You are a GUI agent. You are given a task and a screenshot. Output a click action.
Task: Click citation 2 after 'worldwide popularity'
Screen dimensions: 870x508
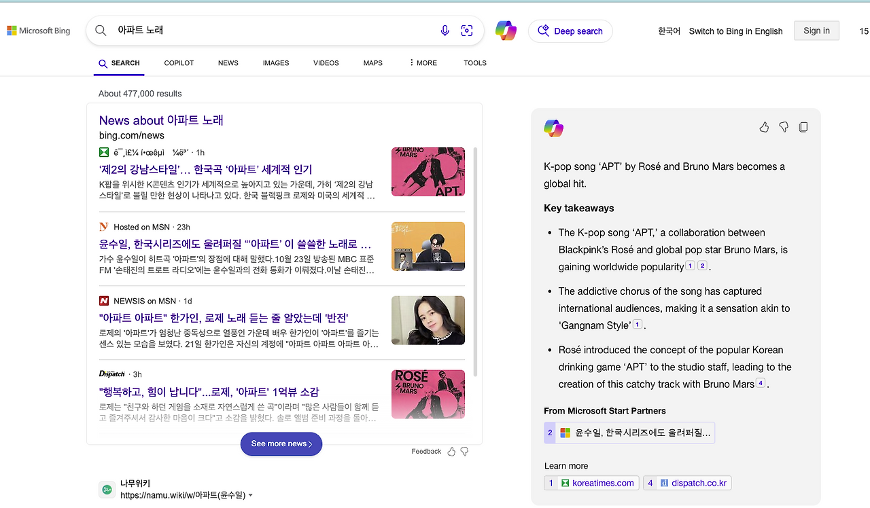[702, 266]
